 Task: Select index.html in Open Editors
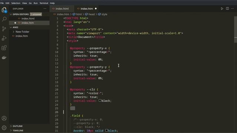29,18
